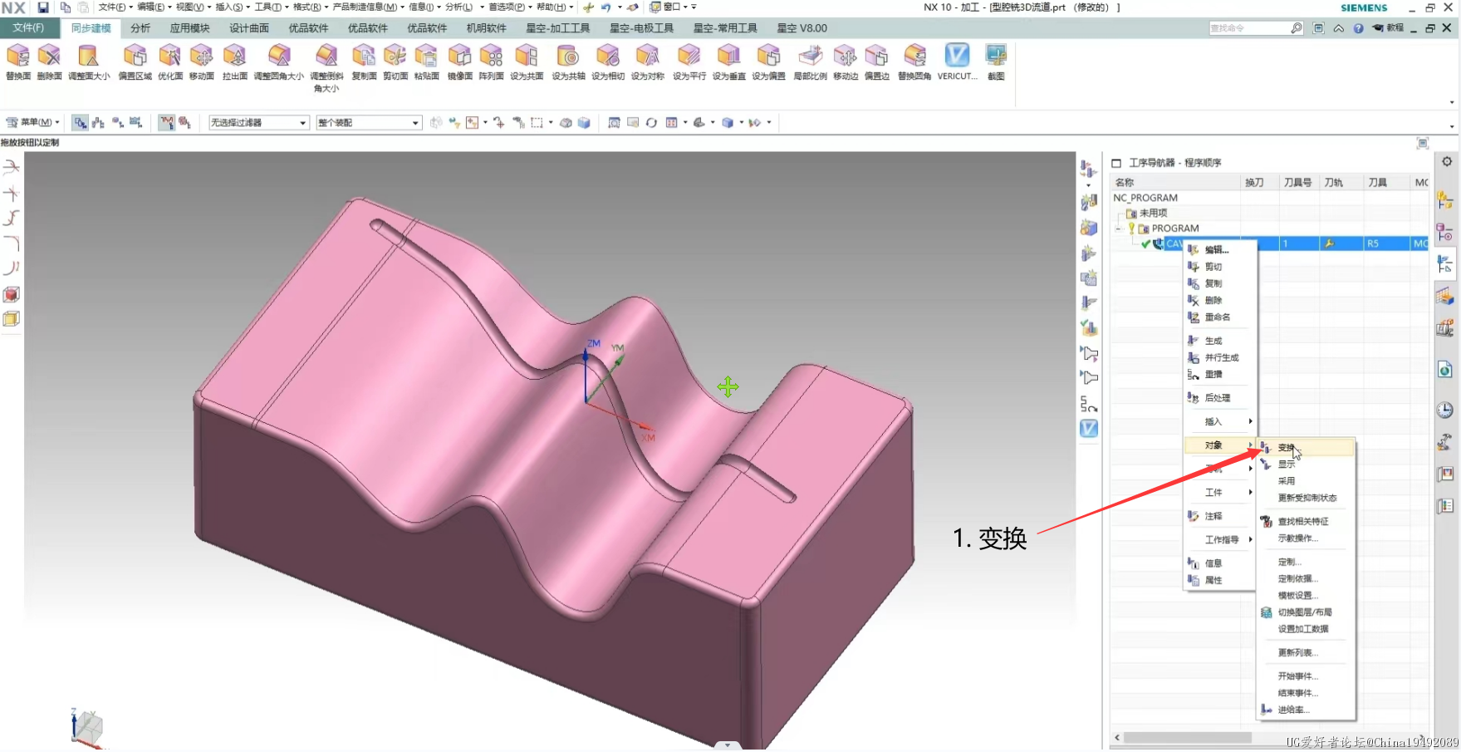1461x752 pixels.
Task: Select the 移动面 (Move Face) tool
Action: 202,62
